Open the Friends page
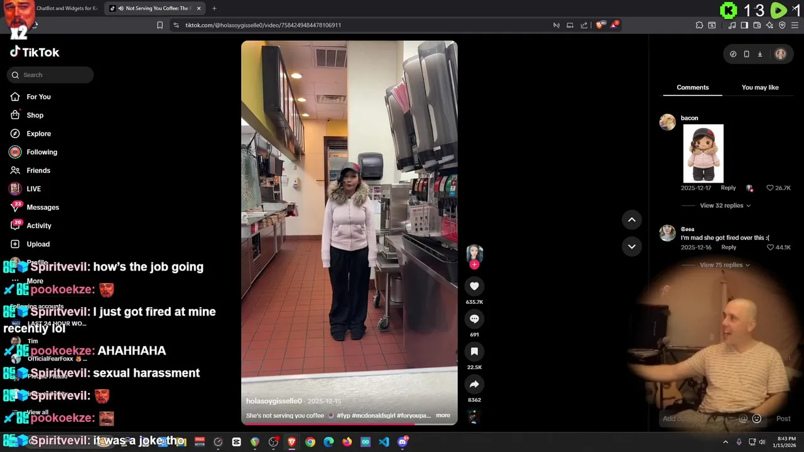This screenshot has height=452, width=804. click(30, 170)
